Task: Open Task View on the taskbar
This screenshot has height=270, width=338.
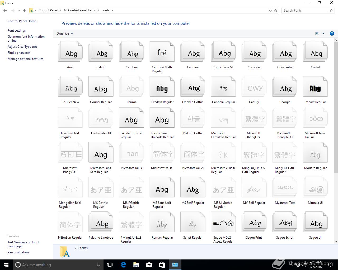Action: [x=110, y=265]
